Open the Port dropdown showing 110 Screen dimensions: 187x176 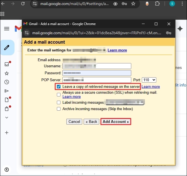(x=149, y=80)
